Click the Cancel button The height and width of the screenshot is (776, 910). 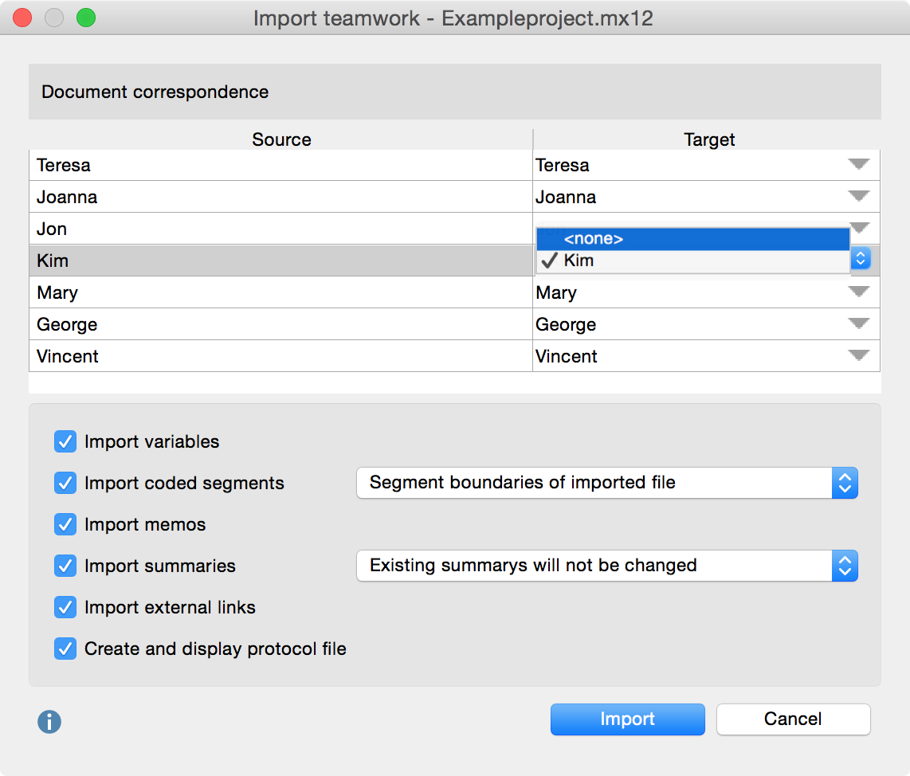pos(794,719)
